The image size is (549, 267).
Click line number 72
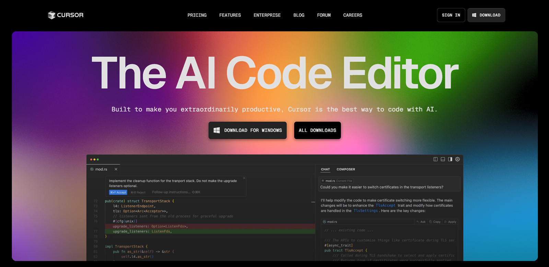click(95, 201)
